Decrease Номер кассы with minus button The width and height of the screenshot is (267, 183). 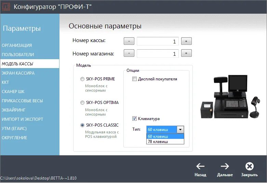pyautogui.click(x=129, y=41)
